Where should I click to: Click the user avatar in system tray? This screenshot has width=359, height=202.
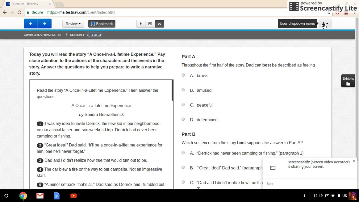coord(353,196)
